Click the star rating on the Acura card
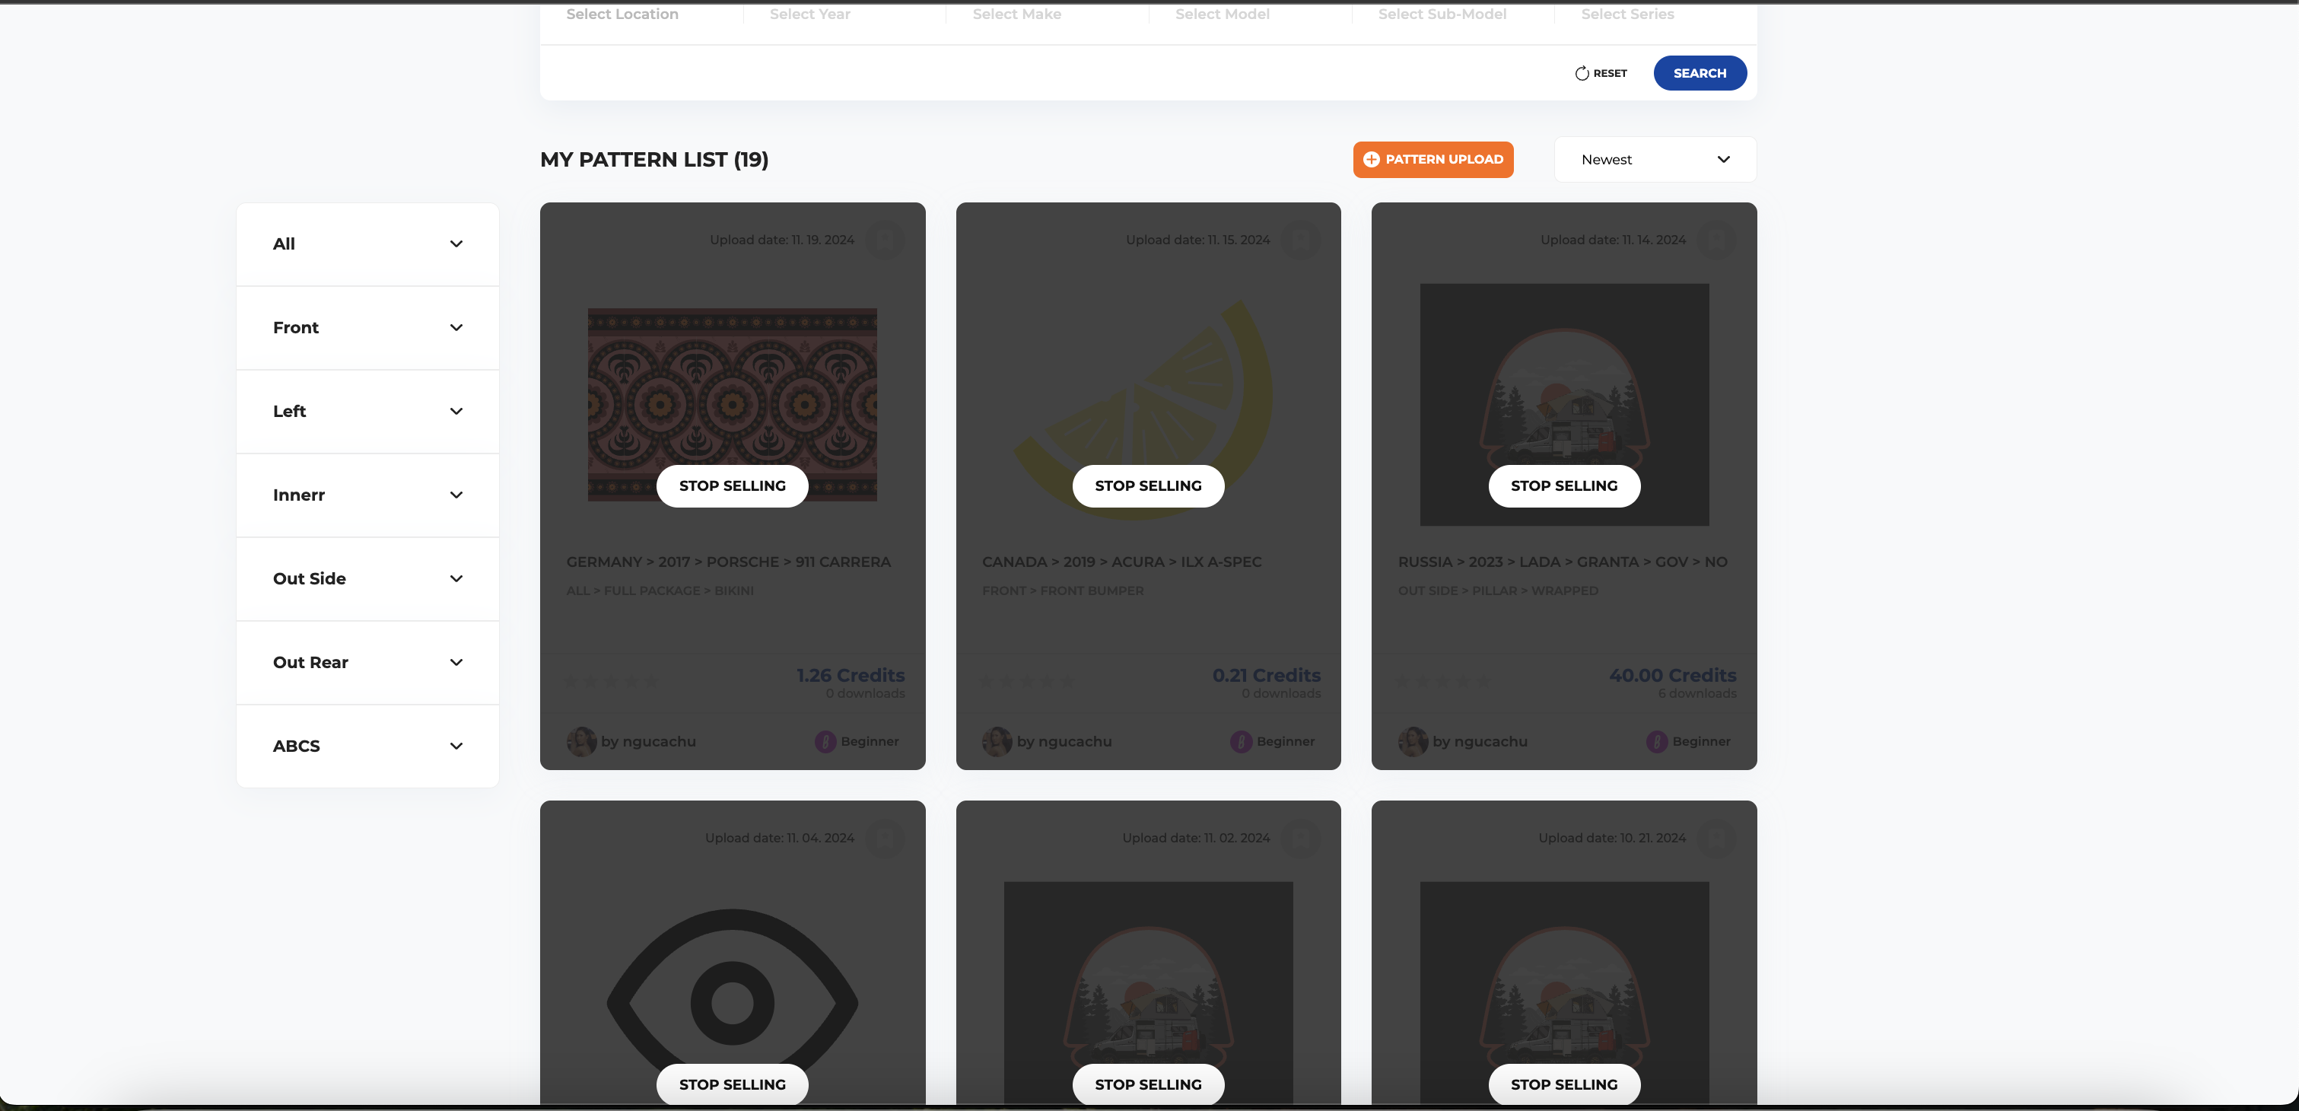2299x1111 pixels. (1027, 682)
